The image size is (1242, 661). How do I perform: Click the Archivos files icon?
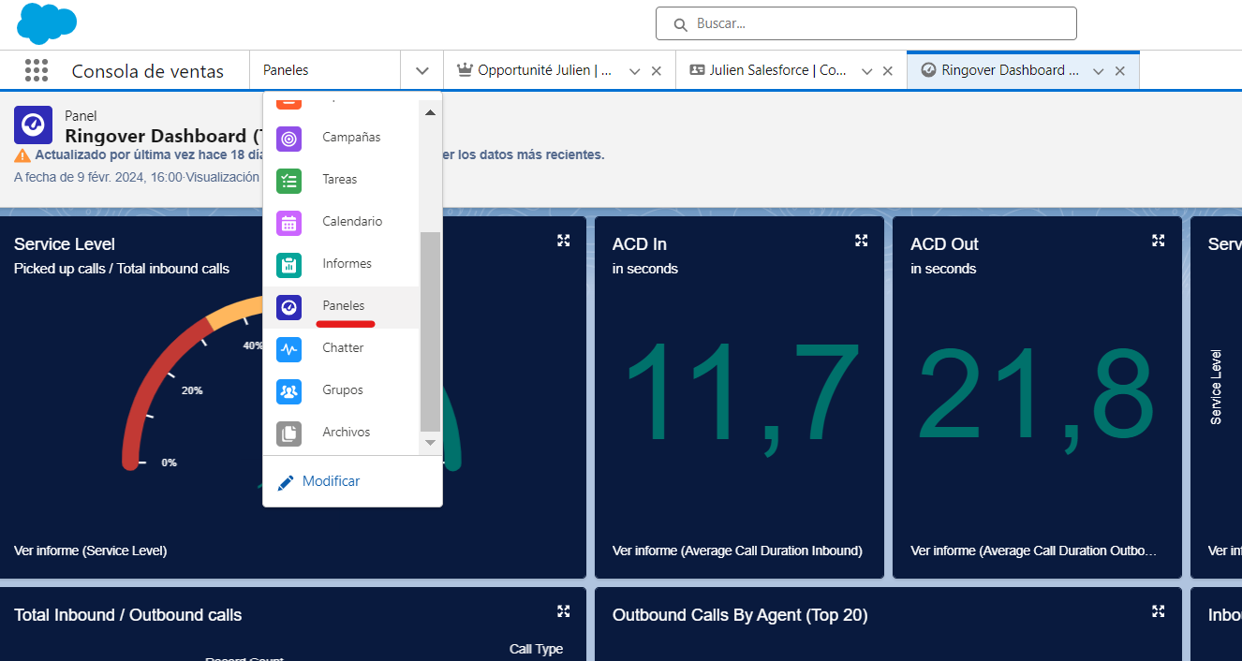coord(288,433)
